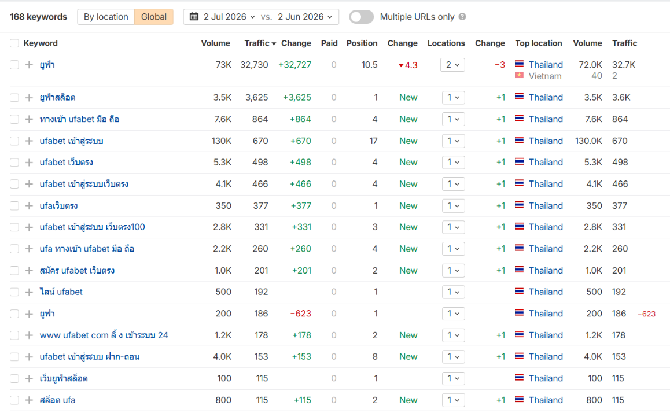The width and height of the screenshot is (670, 413).
Task: Switch to By location view
Action: click(x=106, y=17)
